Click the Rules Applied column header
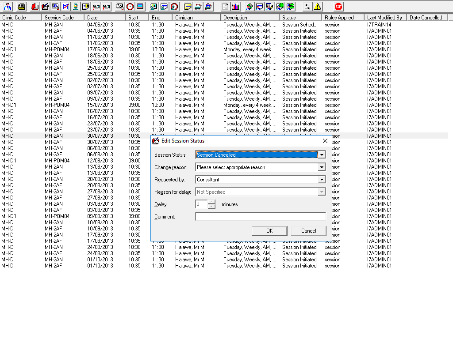The width and height of the screenshot is (453, 339). [343, 17]
